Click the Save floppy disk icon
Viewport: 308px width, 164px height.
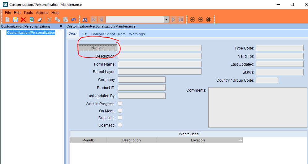click(15, 19)
